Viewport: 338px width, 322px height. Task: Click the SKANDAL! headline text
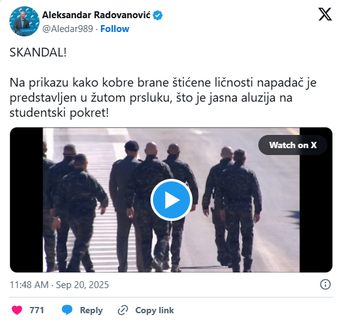[x=38, y=52]
